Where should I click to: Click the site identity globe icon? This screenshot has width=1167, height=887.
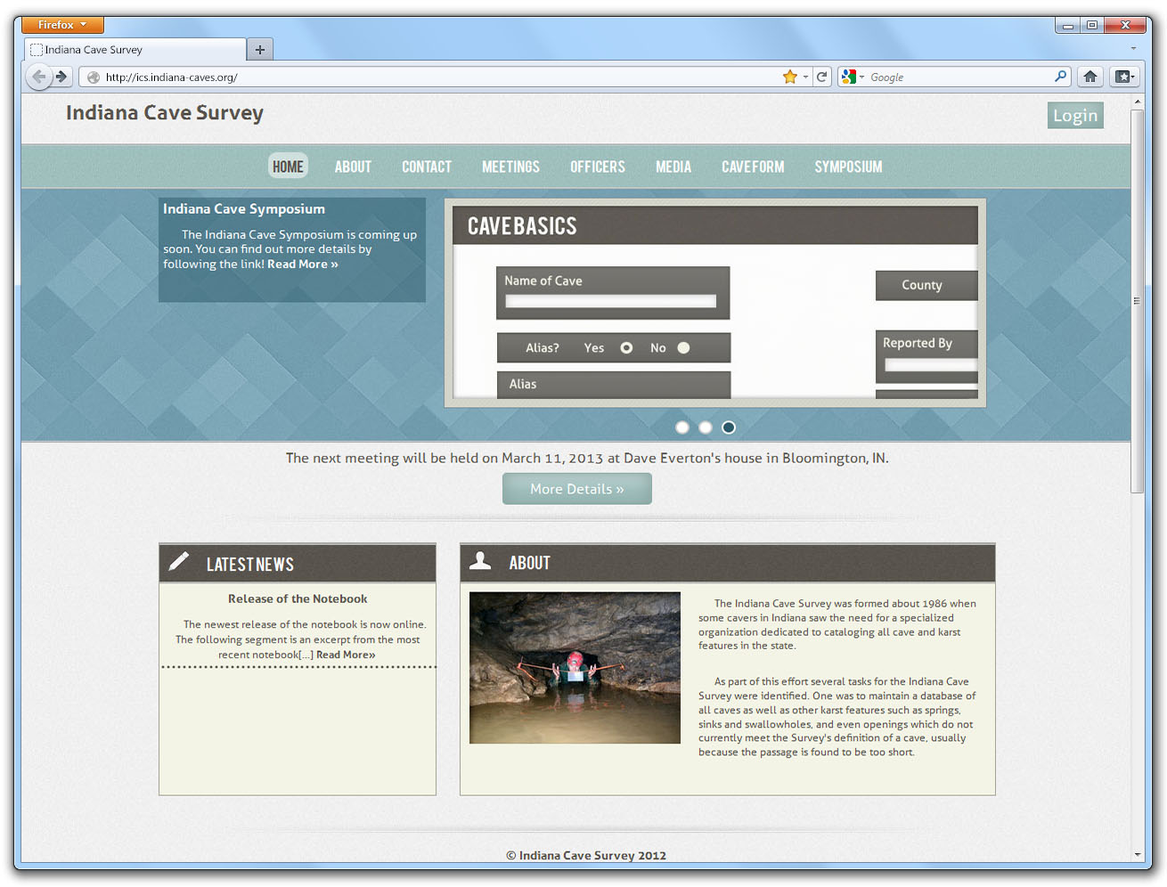(x=93, y=77)
